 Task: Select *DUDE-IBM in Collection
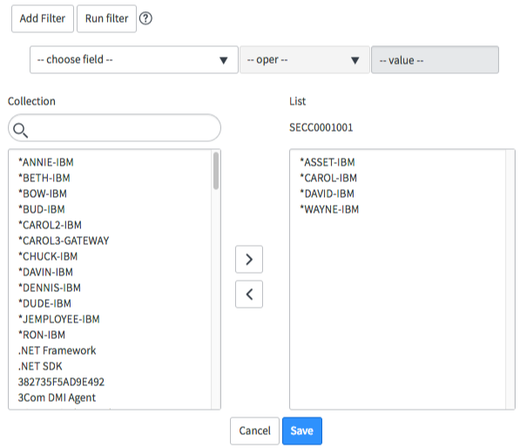pyautogui.click(x=44, y=303)
